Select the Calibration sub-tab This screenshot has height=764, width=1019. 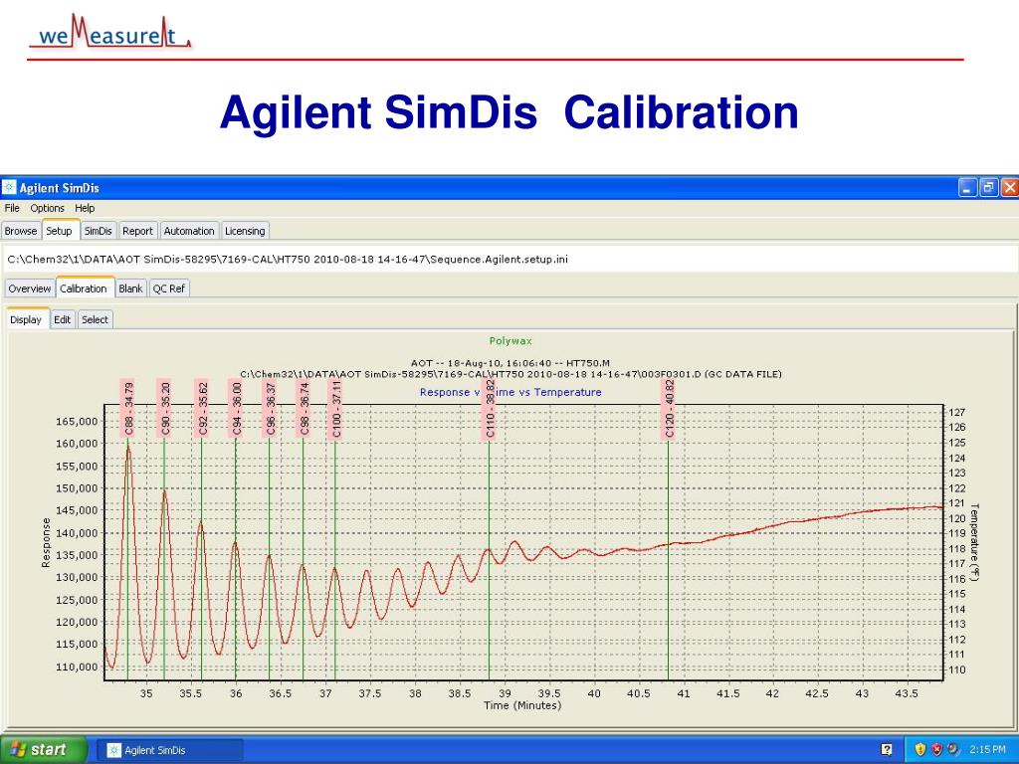[84, 288]
